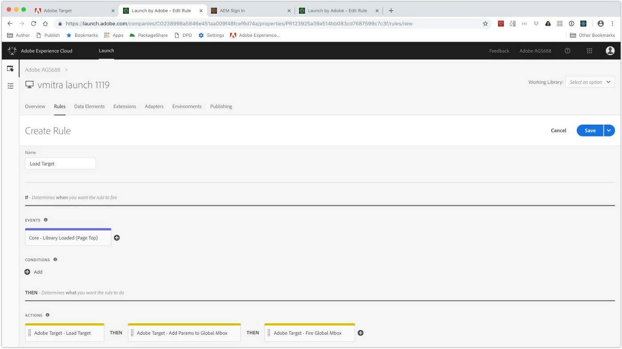Grab the Load Target action drag handle
This screenshot has height=349, width=622.
coord(29,333)
